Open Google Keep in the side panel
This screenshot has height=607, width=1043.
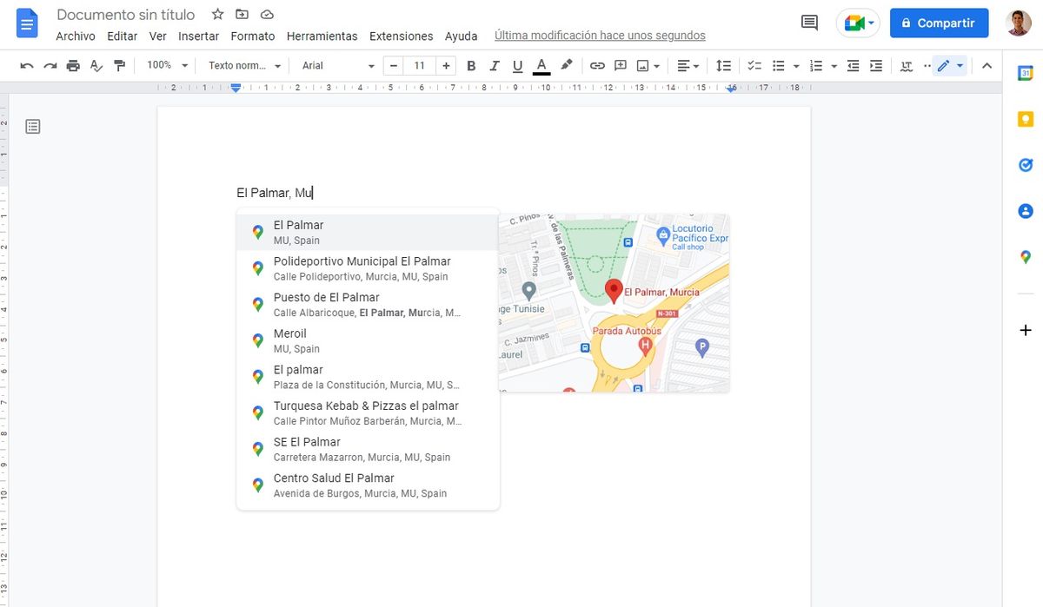1026,118
